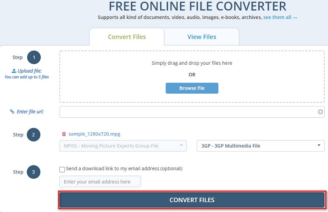
Task: Focus the file URL input field
Action: (192, 112)
